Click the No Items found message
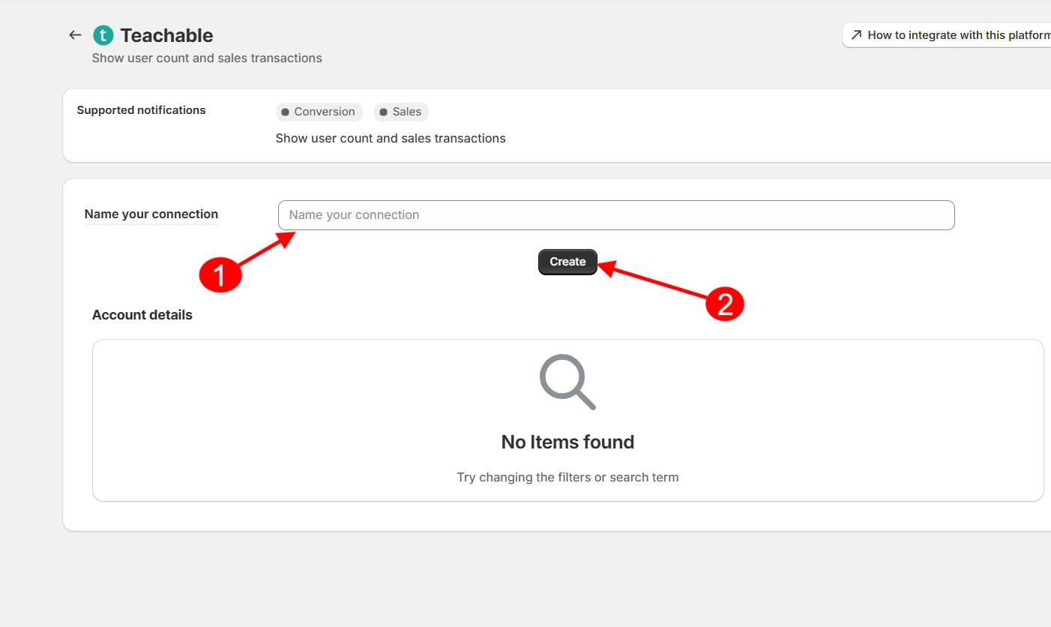1051x627 pixels. pyautogui.click(x=567, y=442)
